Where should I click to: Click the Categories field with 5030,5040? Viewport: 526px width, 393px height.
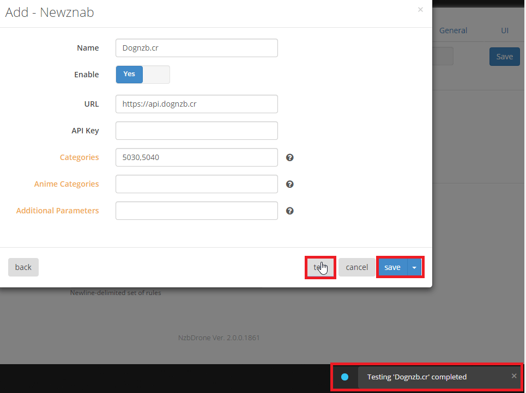(197, 157)
